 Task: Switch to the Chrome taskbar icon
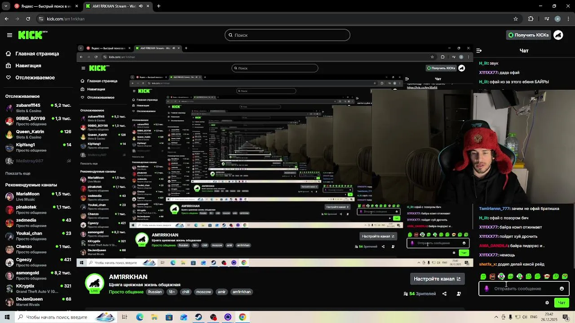pyautogui.click(x=243, y=317)
